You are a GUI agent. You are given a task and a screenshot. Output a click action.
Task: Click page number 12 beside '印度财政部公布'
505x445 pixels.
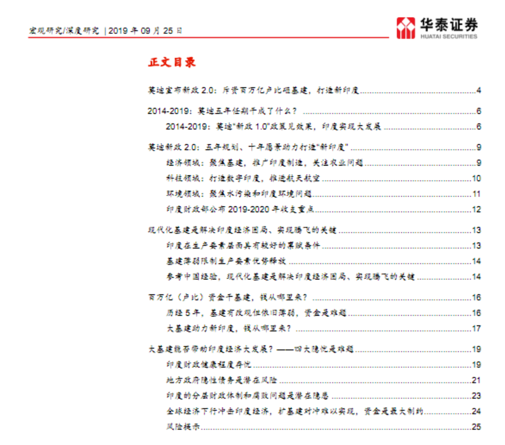point(476,209)
